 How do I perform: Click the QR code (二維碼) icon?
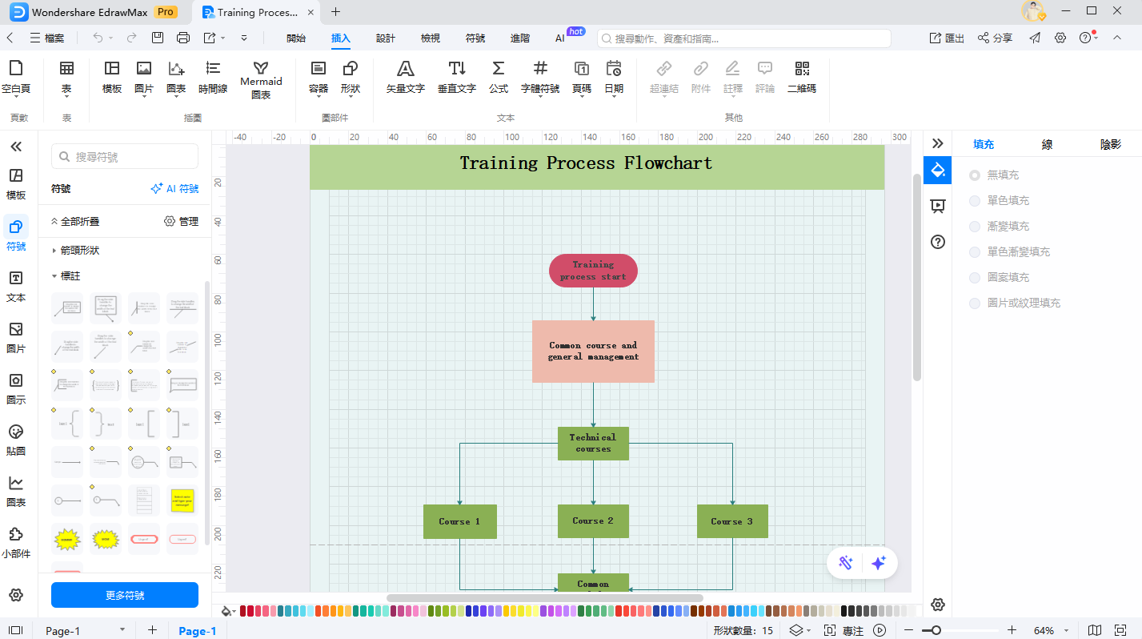click(801, 77)
